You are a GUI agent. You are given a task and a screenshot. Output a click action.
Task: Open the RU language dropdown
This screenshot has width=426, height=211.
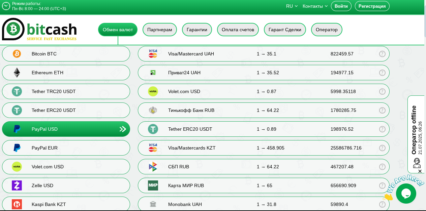click(x=292, y=6)
